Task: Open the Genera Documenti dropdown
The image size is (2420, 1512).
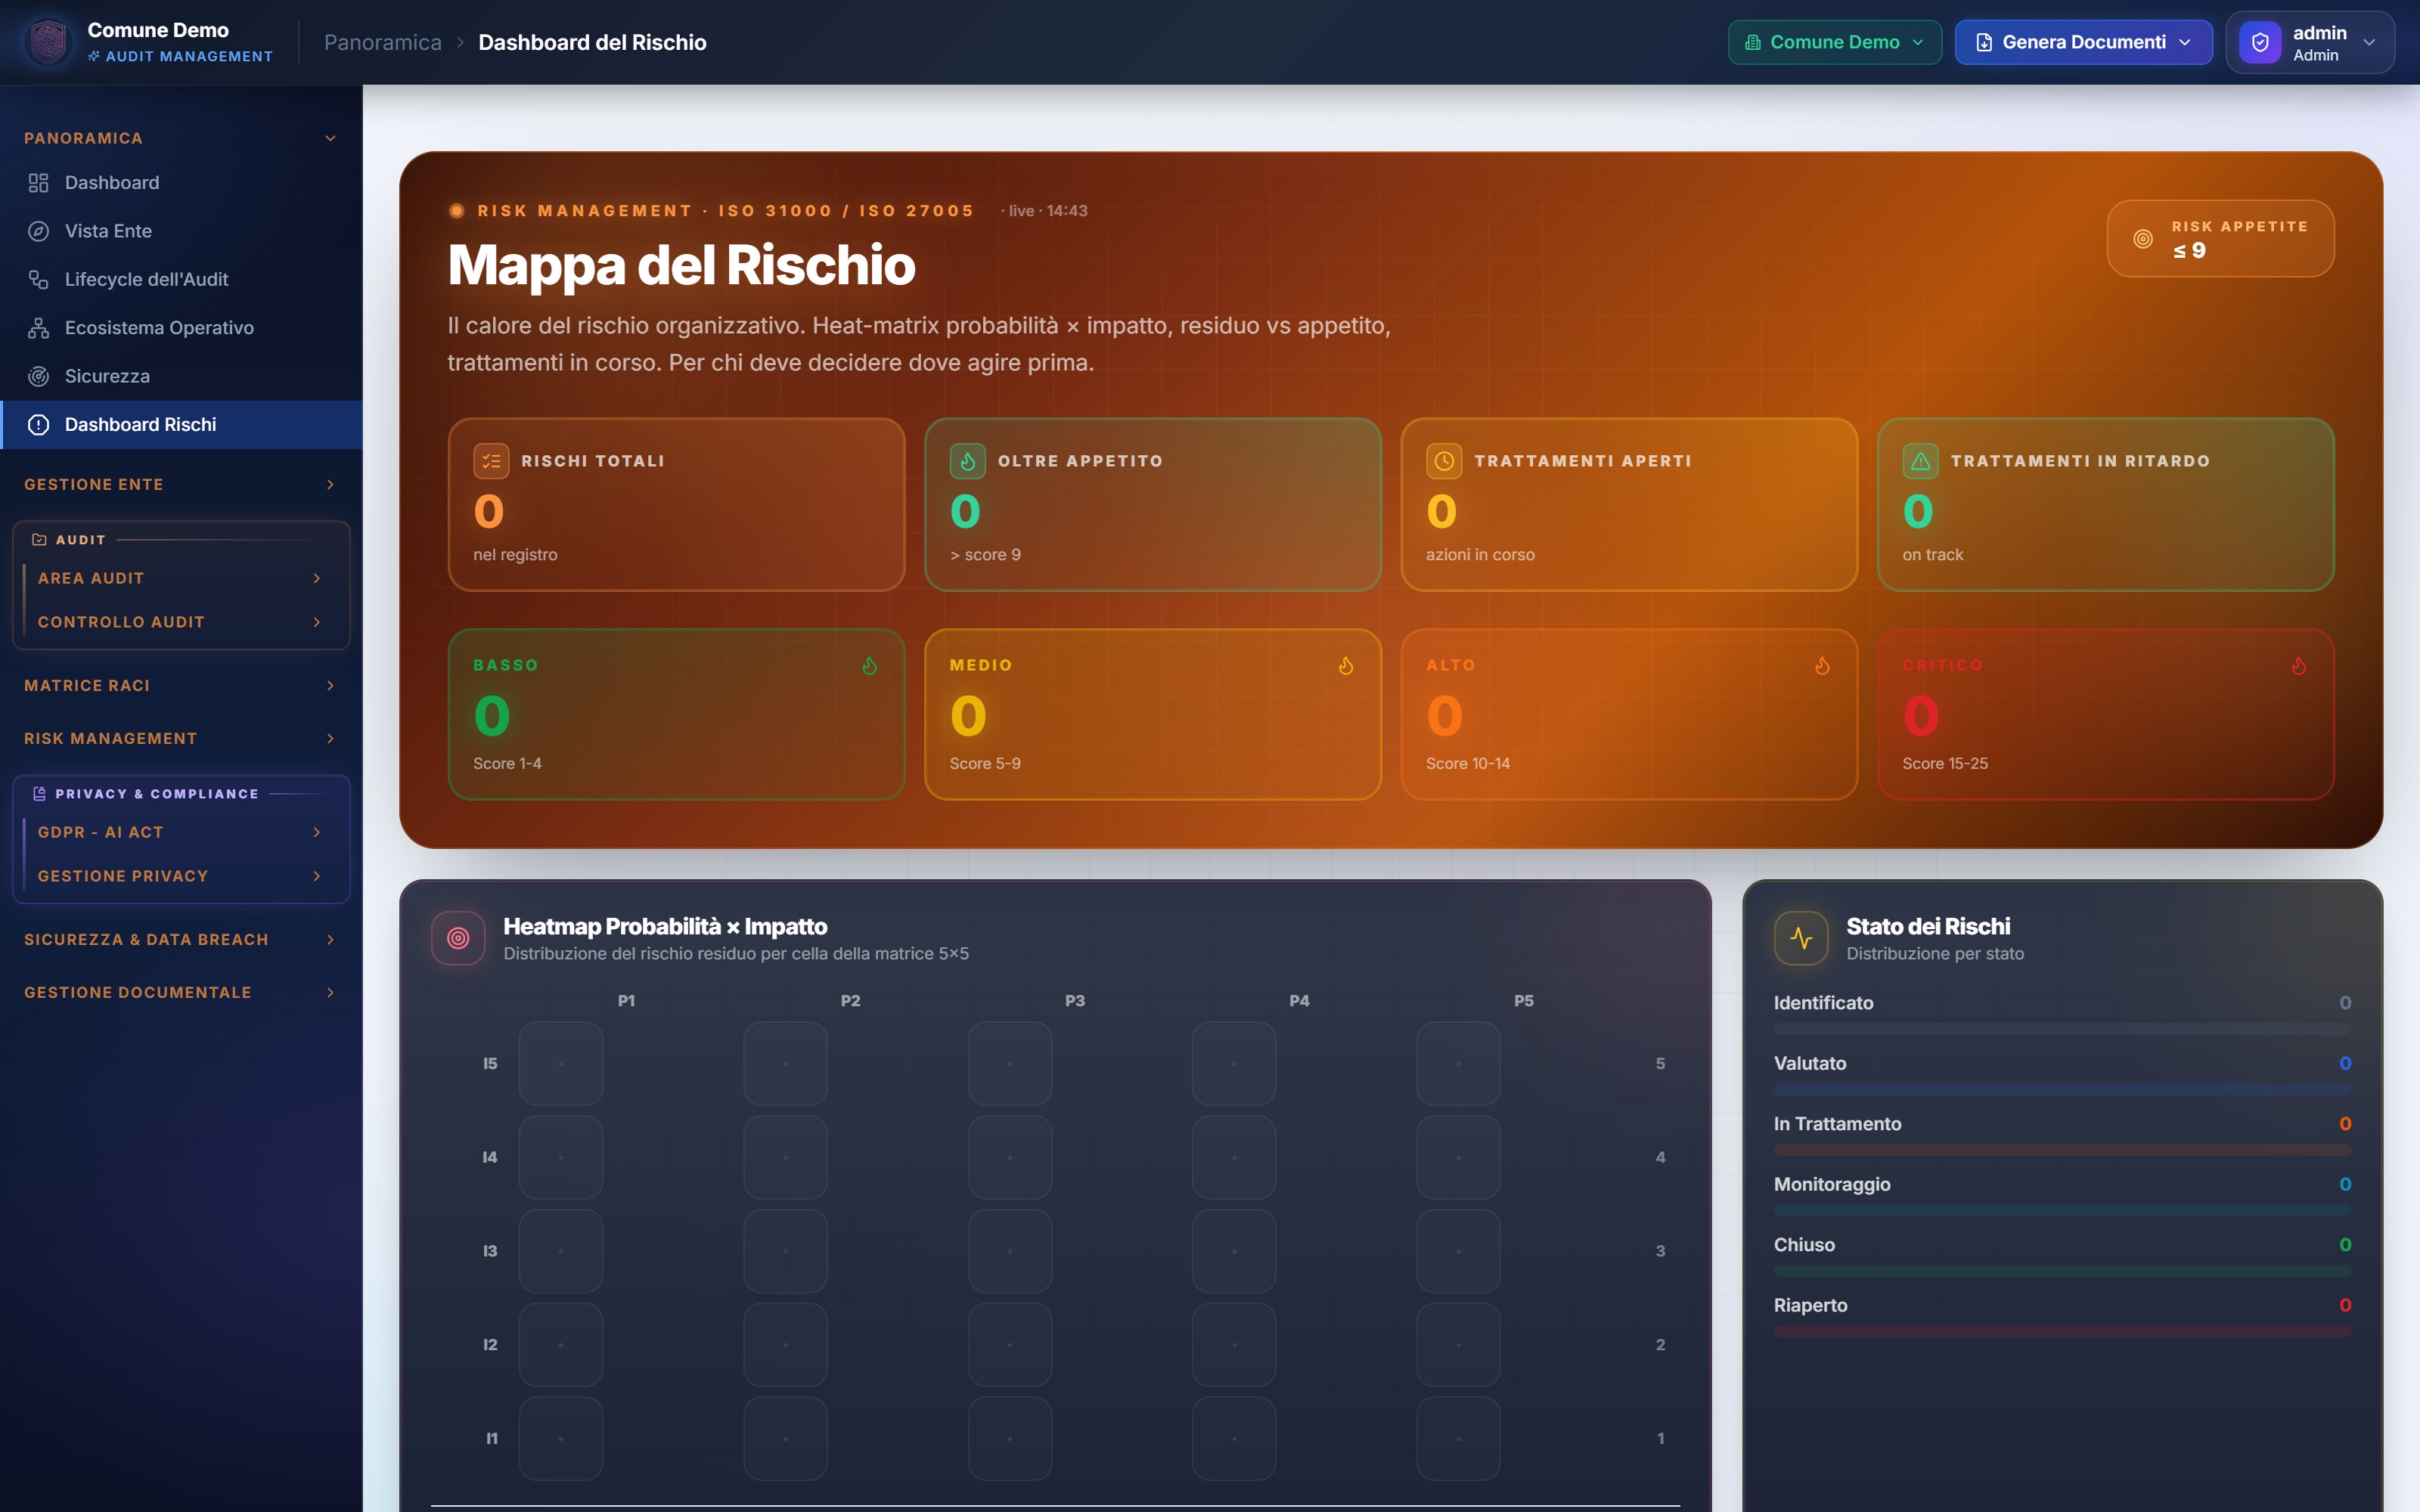Action: pos(2083,42)
